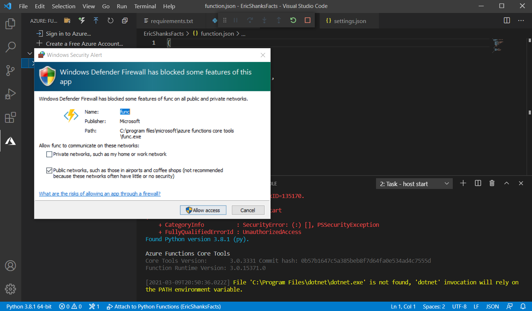Open the Manage gear icon
532x311 pixels.
point(10,289)
